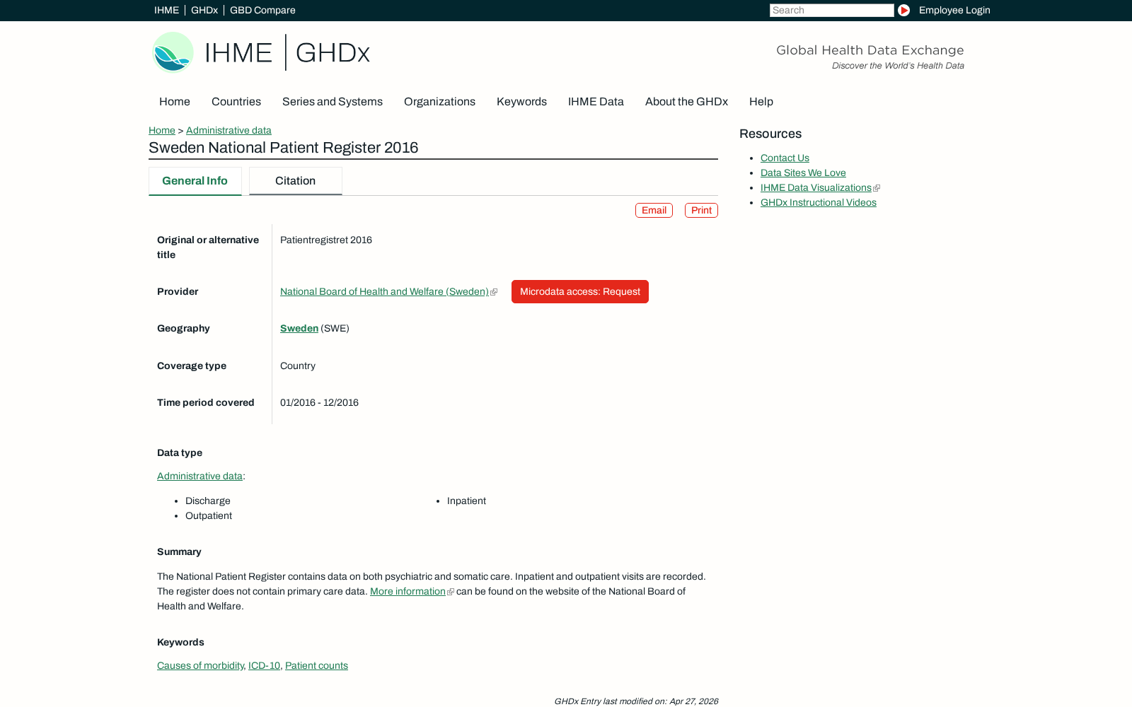Viewport: 1132px width, 707px height.
Task: Open Series and Systems menu
Action: (x=333, y=102)
